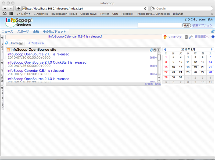Open the Google Wave bookmark

pyautogui.click(x=88, y=14)
